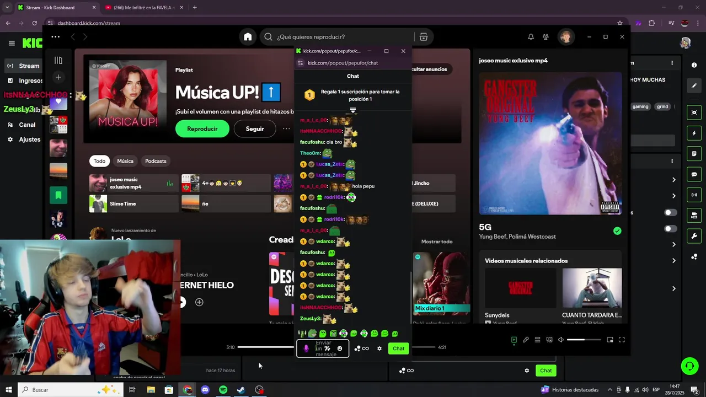Open popout chat settings gear
Image resolution: width=706 pixels, height=397 pixels.
coord(379,348)
